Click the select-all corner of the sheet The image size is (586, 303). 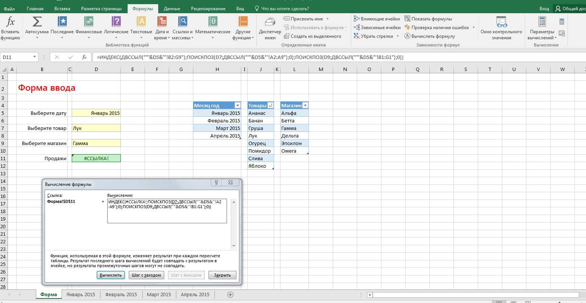(x=3, y=69)
